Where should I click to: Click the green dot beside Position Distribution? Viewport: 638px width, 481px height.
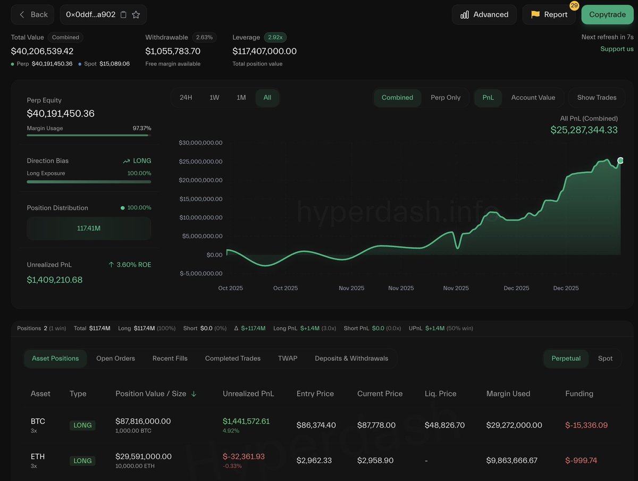point(122,207)
